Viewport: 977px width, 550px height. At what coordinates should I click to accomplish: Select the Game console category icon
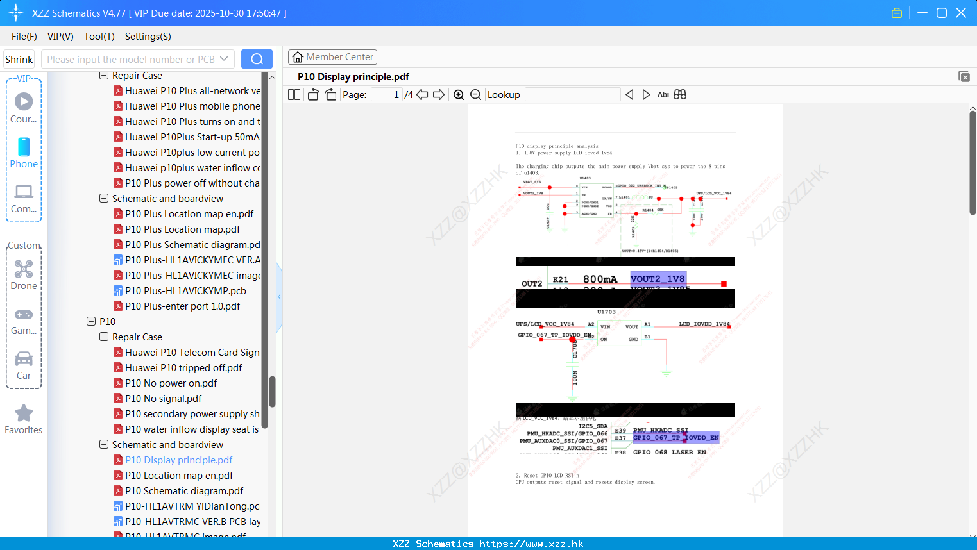coord(24,314)
